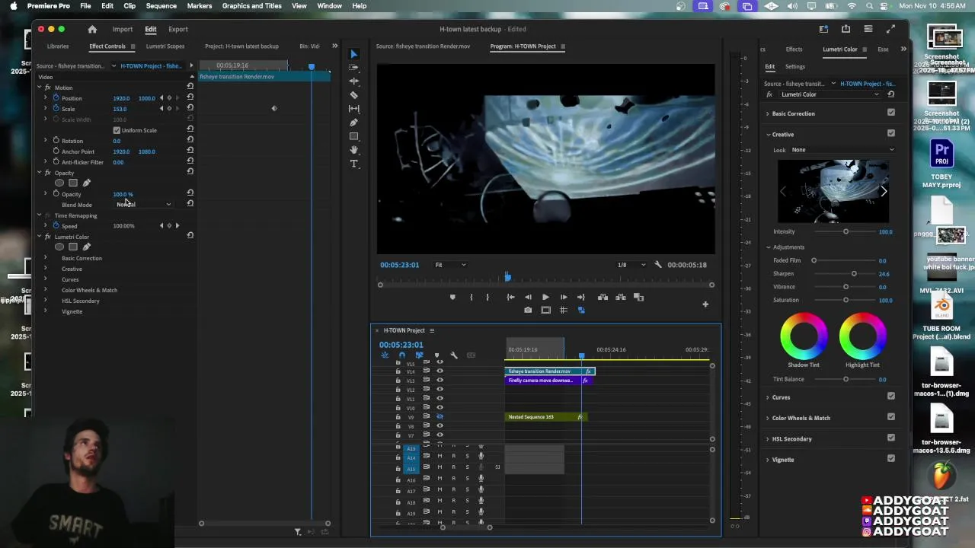975x548 pixels.
Task: Toggle HSL Secondary checkbox
Action: pyautogui.click(x=891, y=438)
